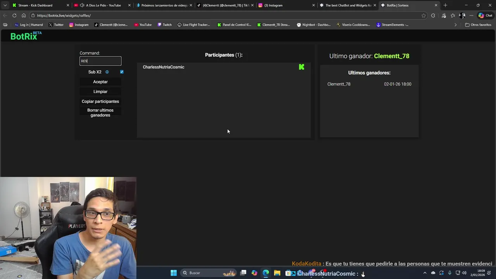
Task: Click the Sub X2 info icon
Action: [x=107, y=72]
